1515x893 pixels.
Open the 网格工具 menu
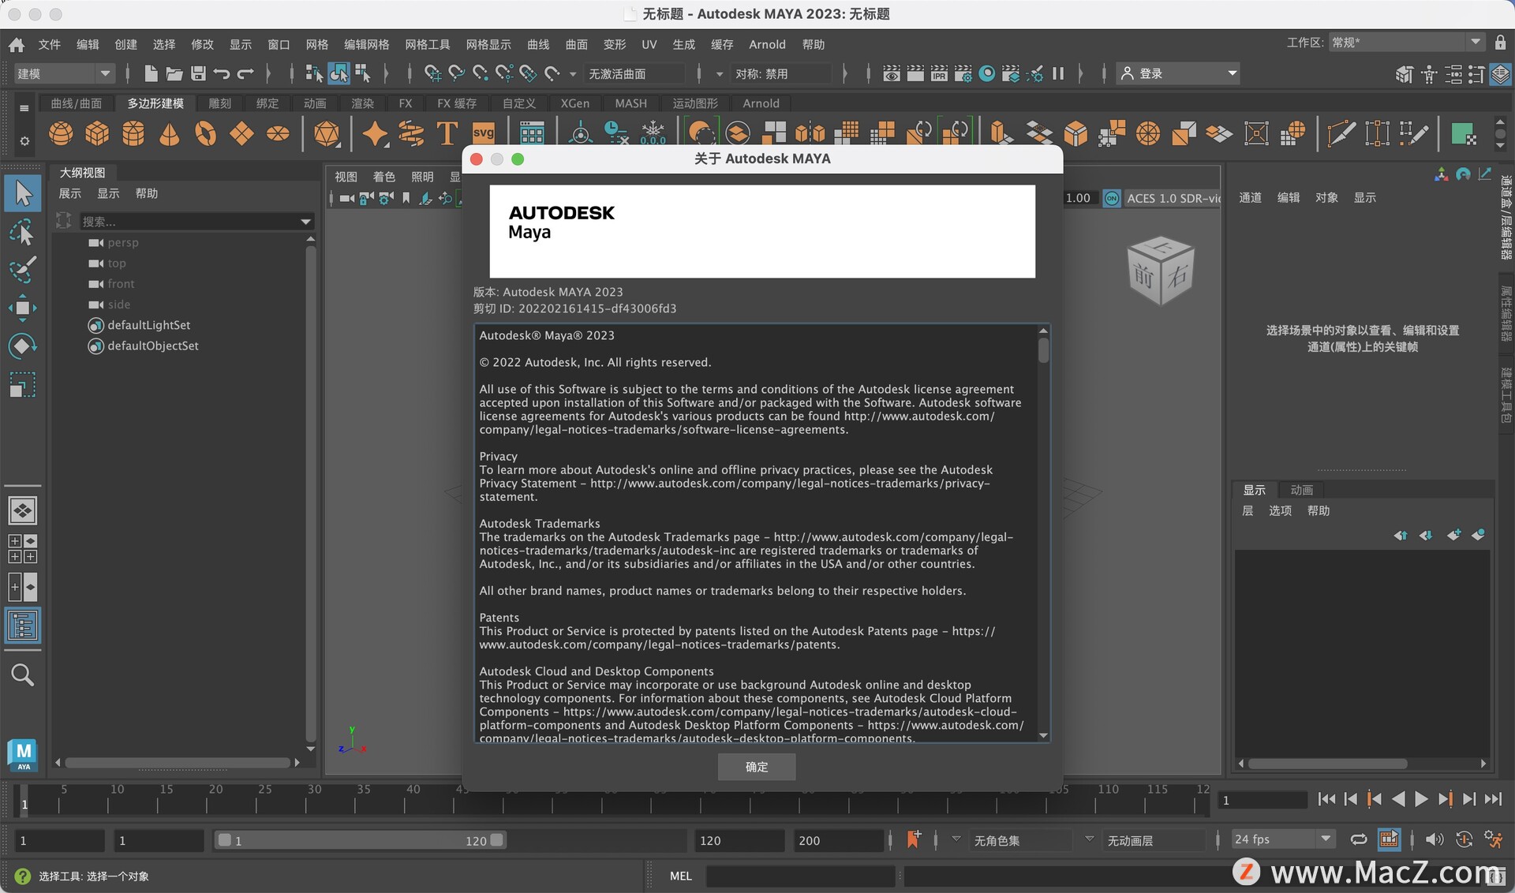point(428,44)
